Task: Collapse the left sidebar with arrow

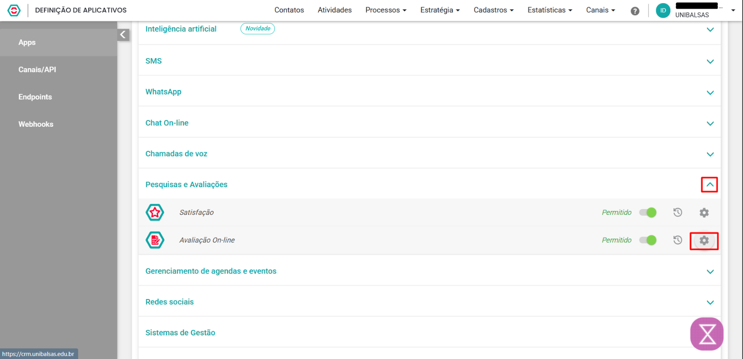Action: [x=123, y=35]
